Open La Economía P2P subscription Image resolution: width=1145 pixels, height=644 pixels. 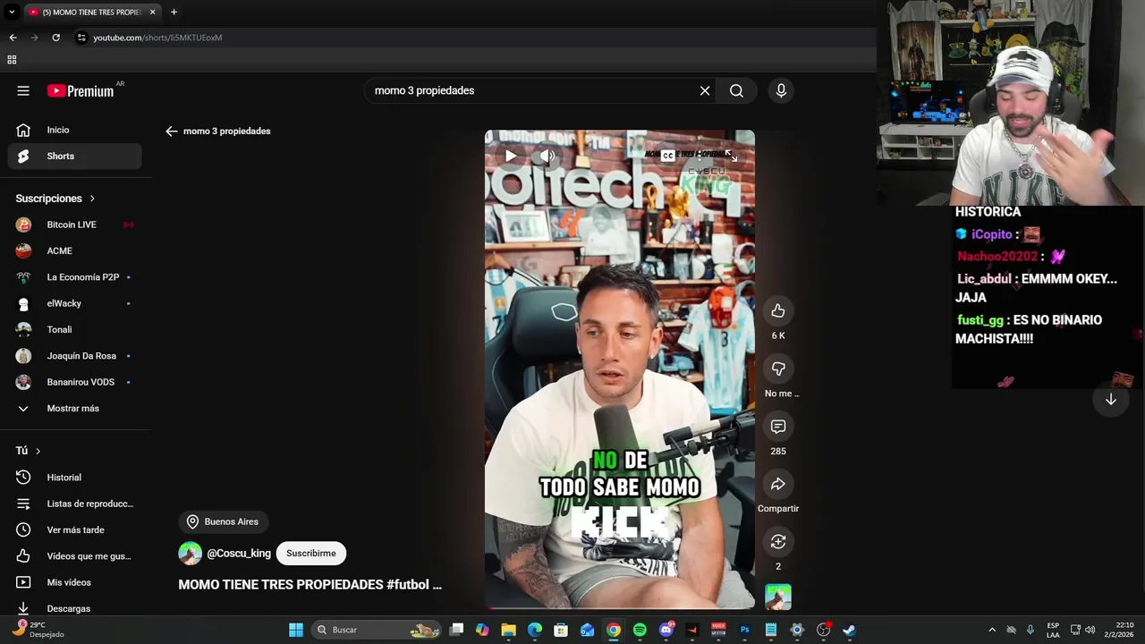point(75,277)
